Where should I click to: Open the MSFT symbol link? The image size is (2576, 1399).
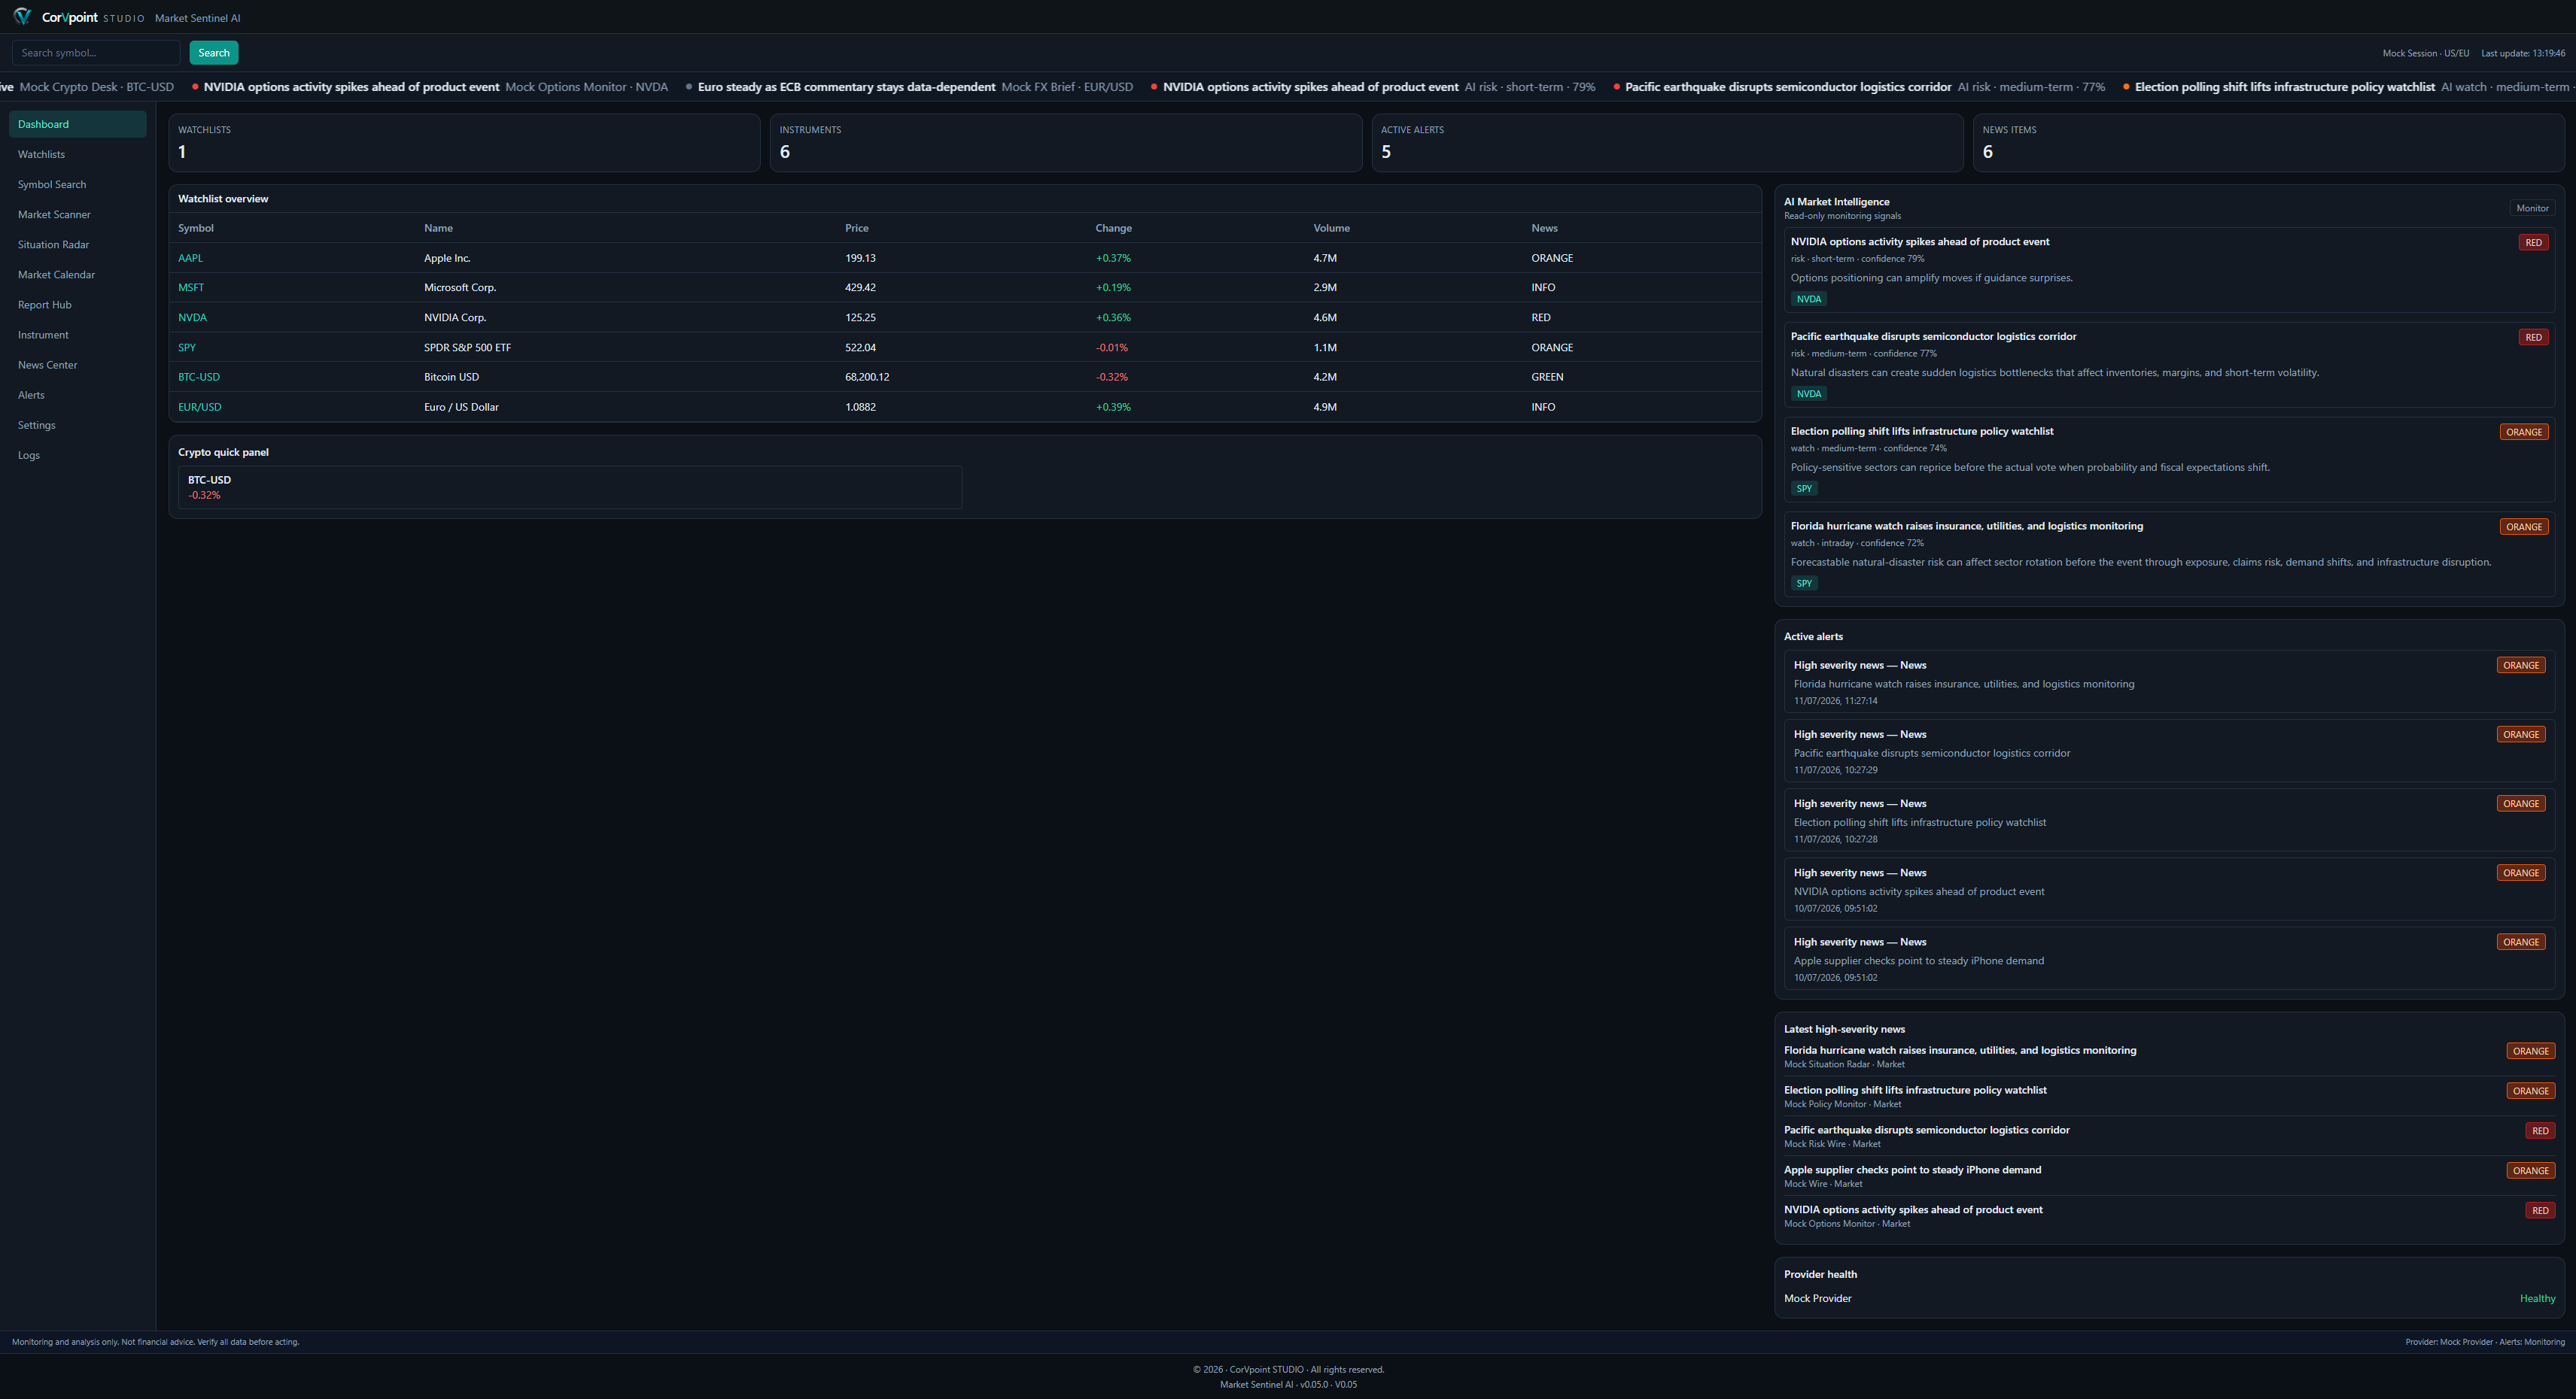(191, 288)
